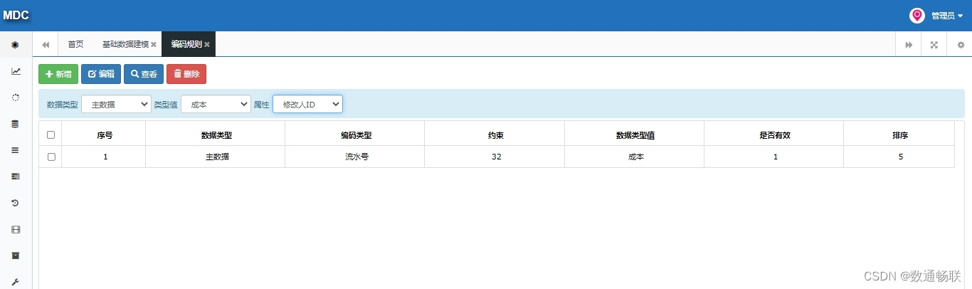Click the 32 cell in 约束 column
This screenshot has width=972, height=289.
(496, 157)
